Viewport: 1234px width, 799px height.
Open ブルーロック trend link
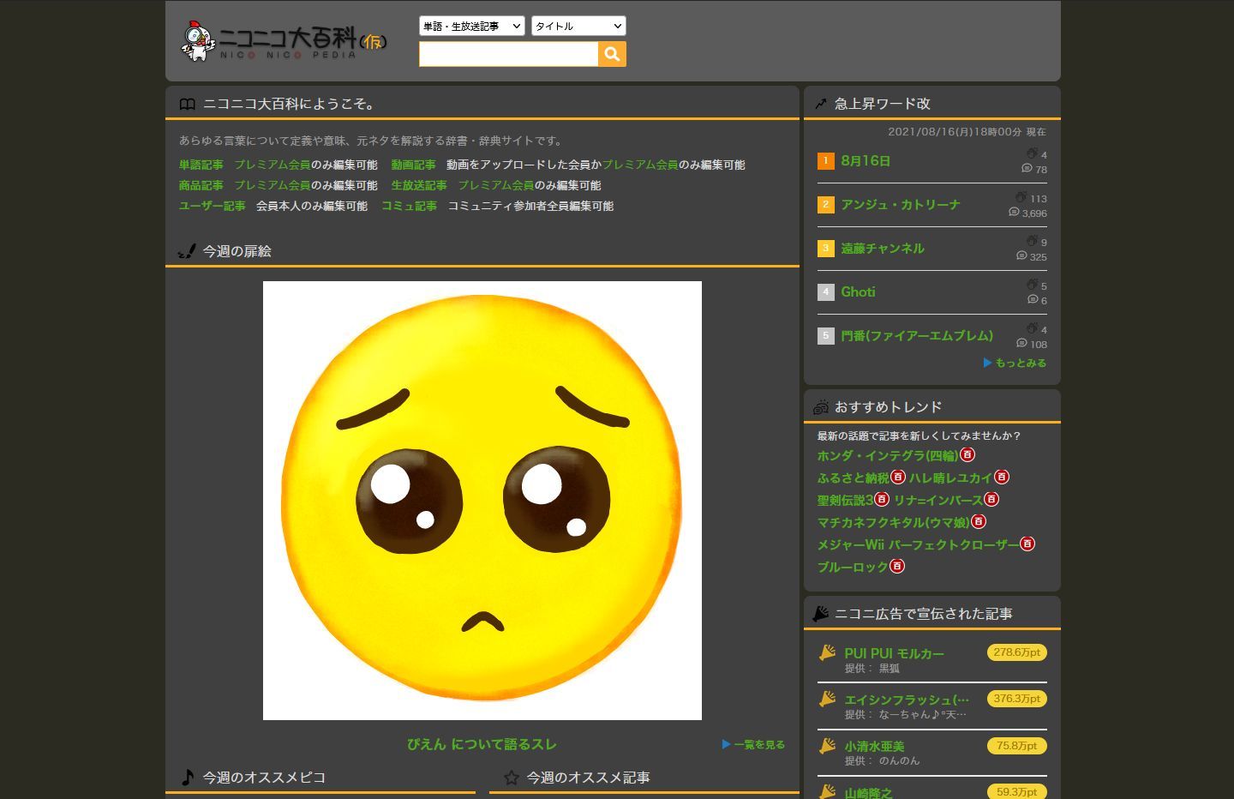point(853,567)
